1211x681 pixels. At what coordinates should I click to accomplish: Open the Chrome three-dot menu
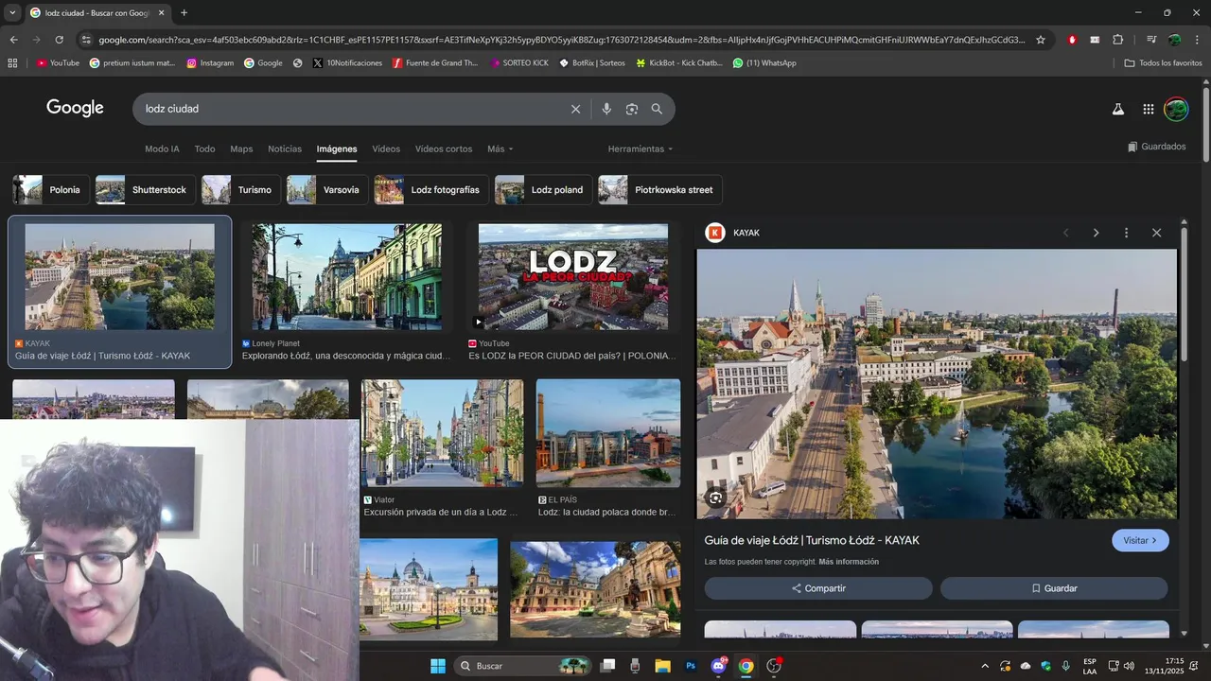pyautogui.click(x=1198, y=40)
